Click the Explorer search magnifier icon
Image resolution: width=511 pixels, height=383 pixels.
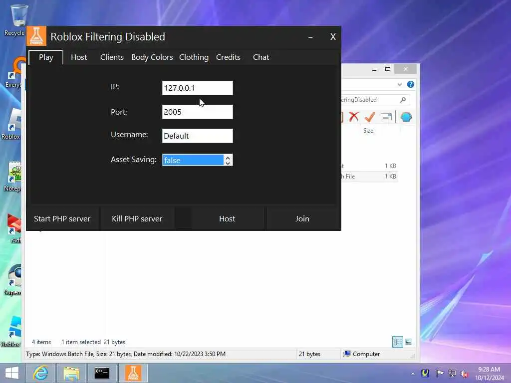403,100
